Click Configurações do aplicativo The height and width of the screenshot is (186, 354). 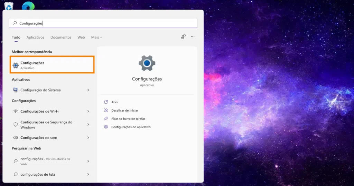click(x=131, y=127)
